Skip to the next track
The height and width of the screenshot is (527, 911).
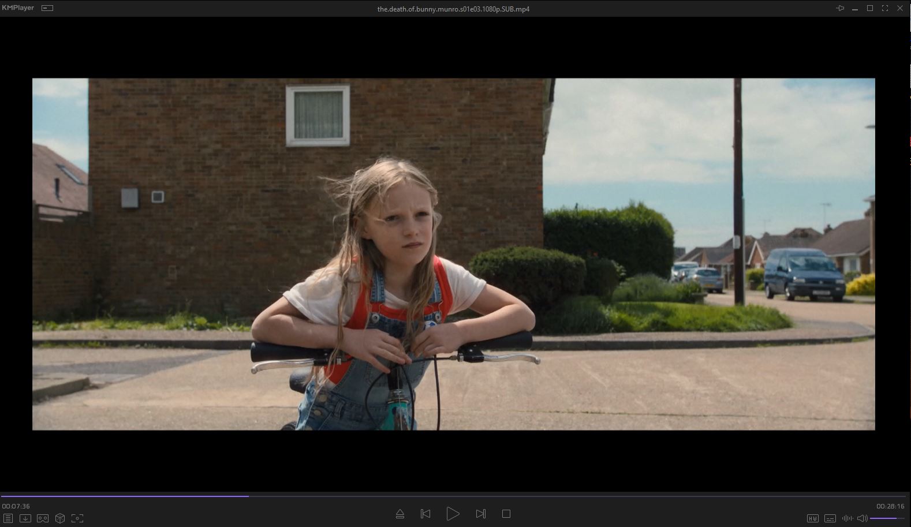coord(480,514)
